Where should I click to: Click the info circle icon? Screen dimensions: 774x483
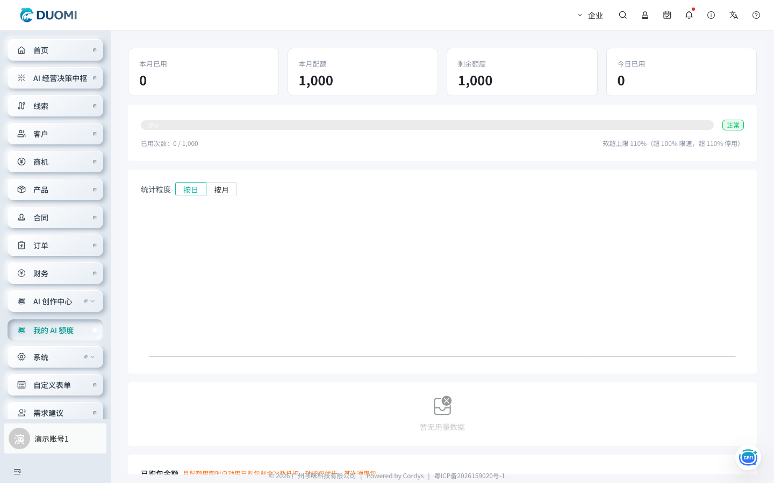coord(711,15)
